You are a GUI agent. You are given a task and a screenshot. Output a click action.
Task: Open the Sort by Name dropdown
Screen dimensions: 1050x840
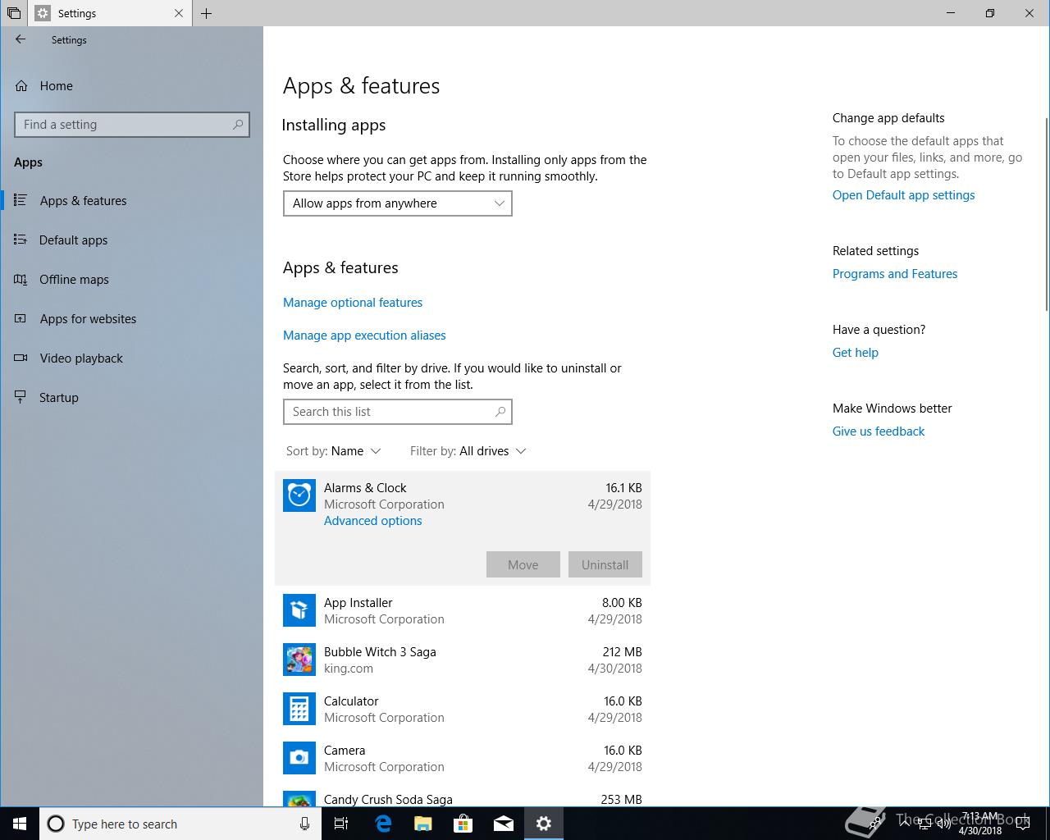334,451
